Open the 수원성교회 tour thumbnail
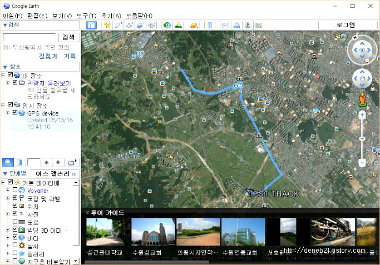Image resolution: width=380 pixels, height=265 pixels. click(153, 232)
